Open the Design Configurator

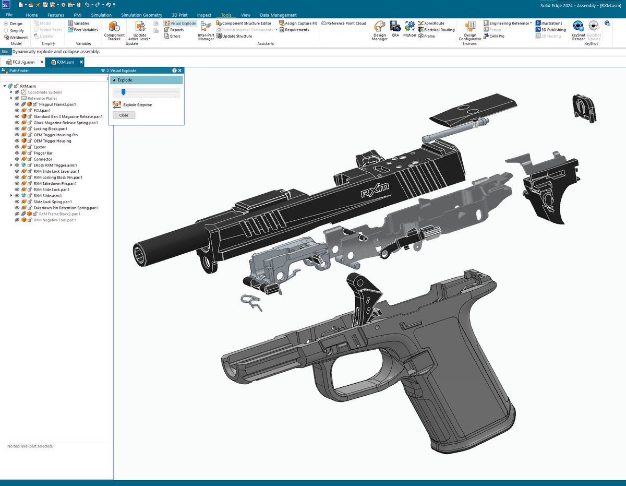click(470, 31)
